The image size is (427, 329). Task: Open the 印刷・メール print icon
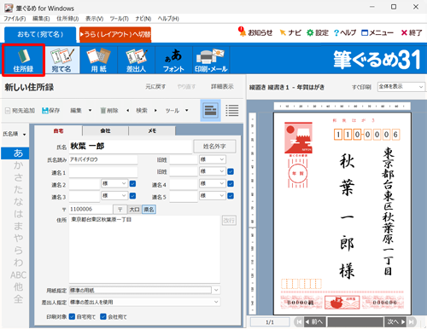(x=211, y=61)
